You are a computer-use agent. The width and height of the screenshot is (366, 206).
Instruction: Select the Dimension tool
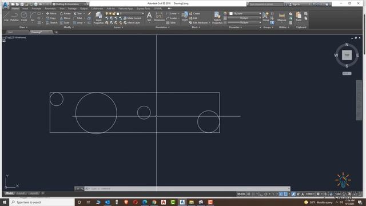click(159, 17)
